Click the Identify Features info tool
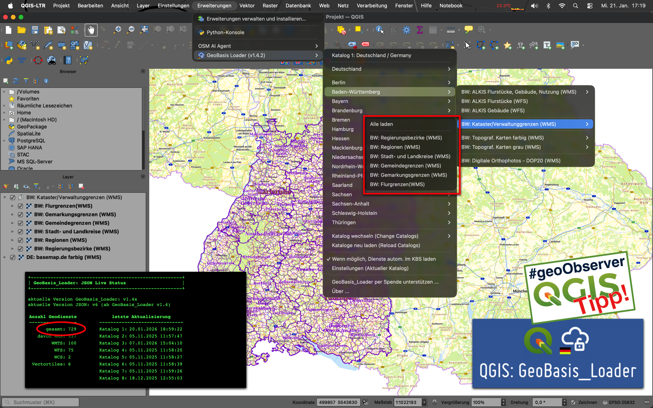The height and width of the screenshot is (408, 653). pyautogui.click(x=380, y=30)
